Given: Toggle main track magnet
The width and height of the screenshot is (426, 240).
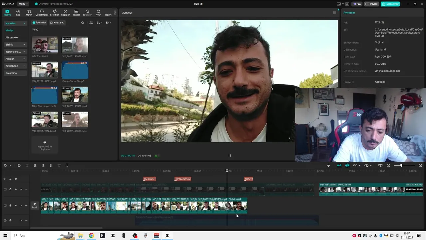Looking at the screenshot, I should point(339,165).
